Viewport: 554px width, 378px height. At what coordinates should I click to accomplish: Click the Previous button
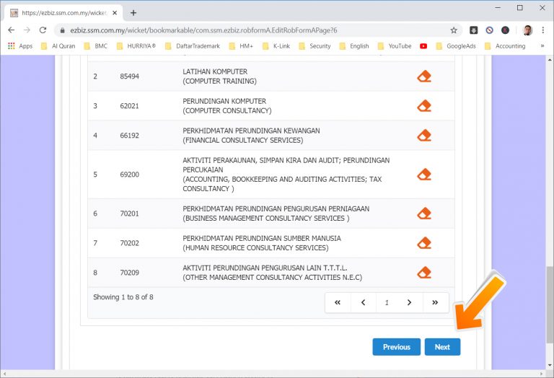pyautogui.click(x=397, y=347)
